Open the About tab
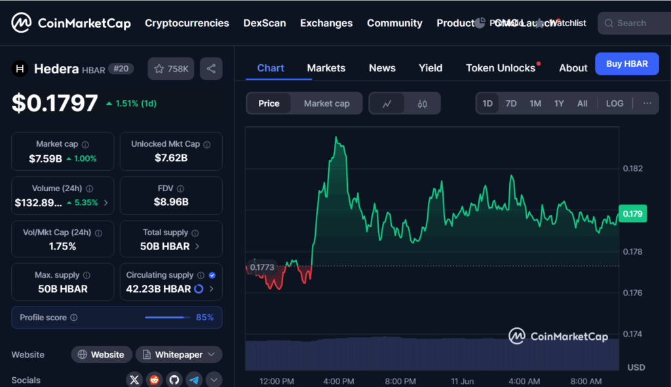Viewport: 671px width, 387px height. click(x=573, y=68)
